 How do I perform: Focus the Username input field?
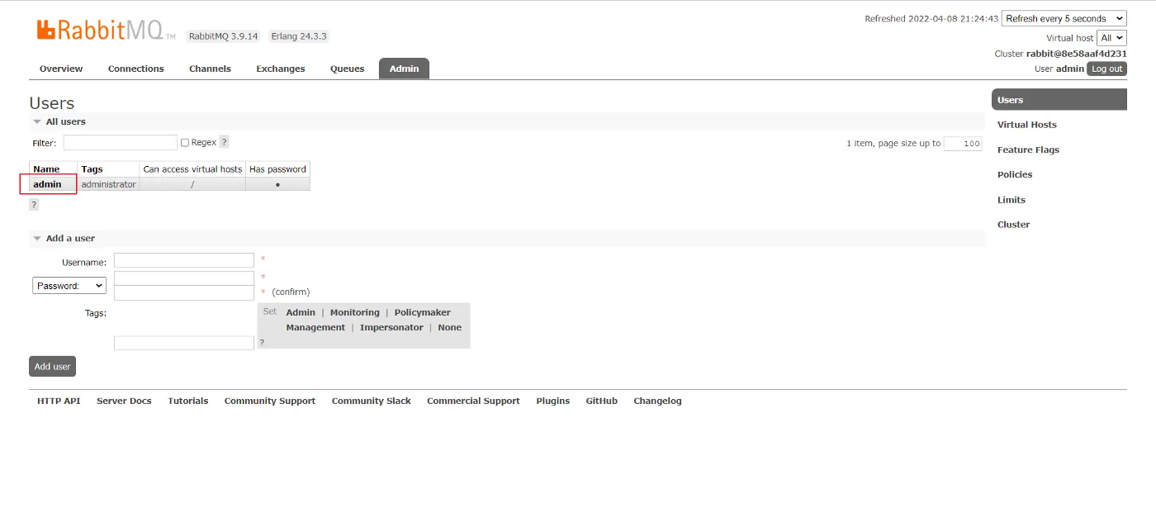(184, 260)
